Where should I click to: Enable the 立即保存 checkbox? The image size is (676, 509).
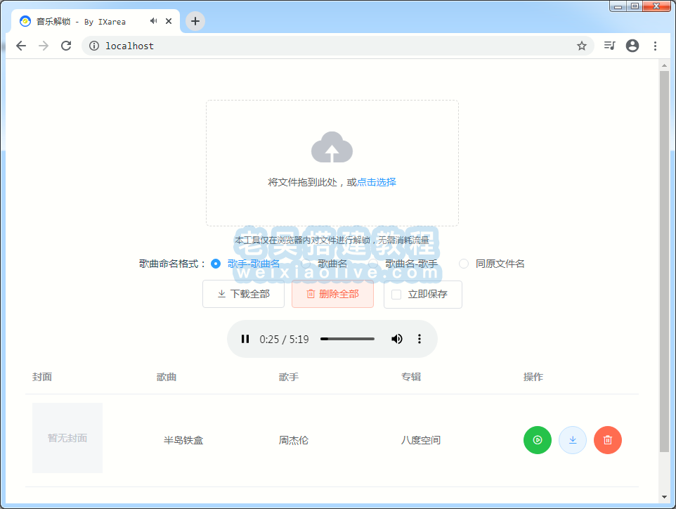click(396, 294)
